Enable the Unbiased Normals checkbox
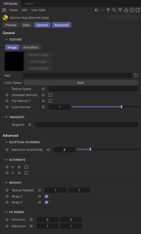141x234 pixels. point(50,95)
